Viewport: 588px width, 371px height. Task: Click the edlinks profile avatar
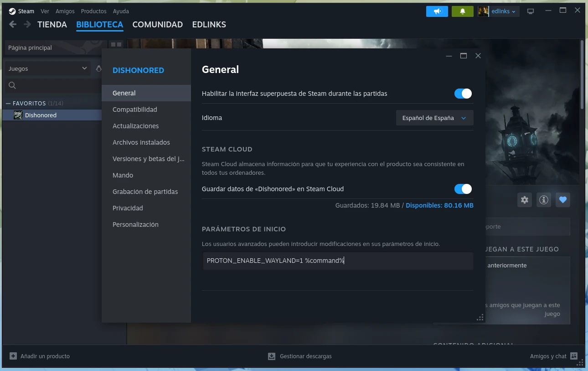483,11
